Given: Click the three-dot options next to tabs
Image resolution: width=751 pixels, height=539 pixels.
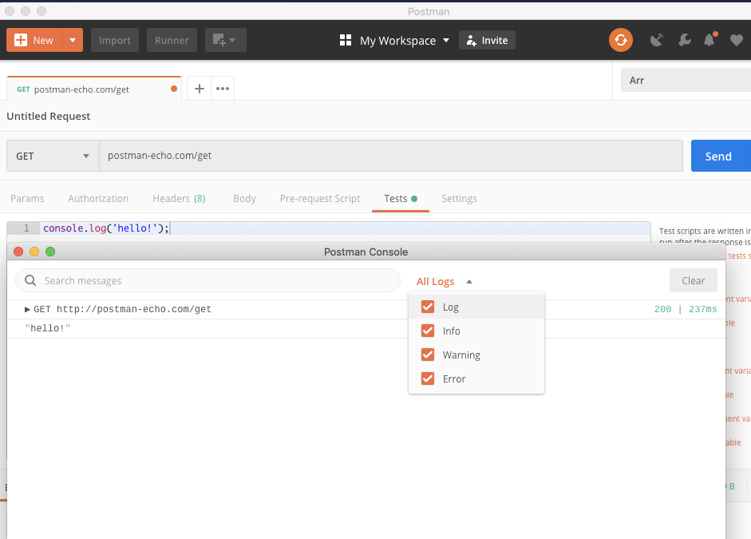Looking at the screenshot, I should click(x=222, y=88).
